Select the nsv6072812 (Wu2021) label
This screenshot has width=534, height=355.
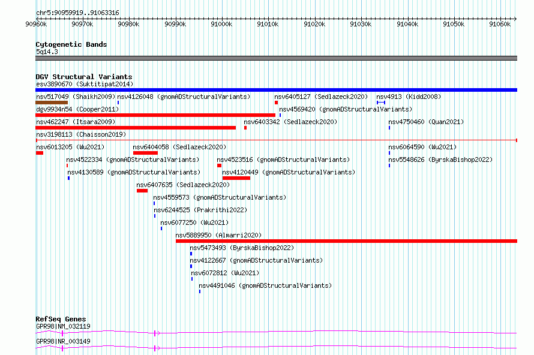tap(225, 273)
